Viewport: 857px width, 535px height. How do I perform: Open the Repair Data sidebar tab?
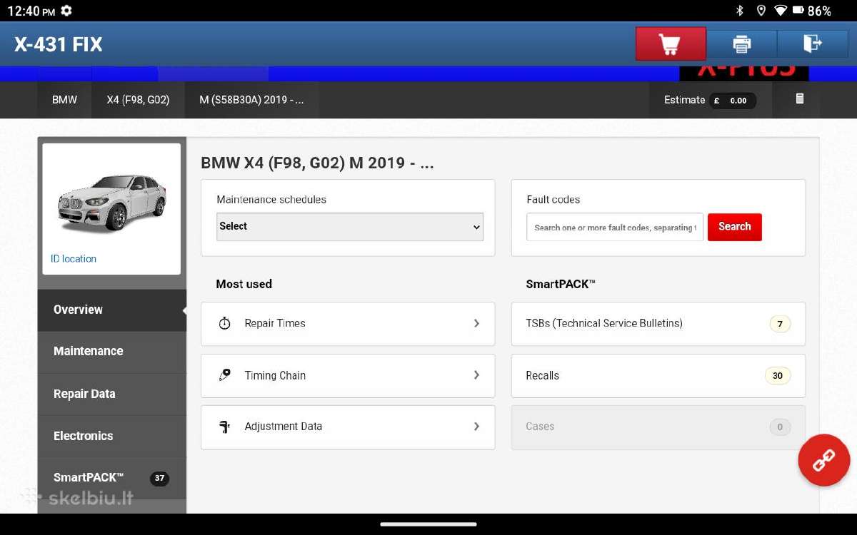[x=112, y=394]
